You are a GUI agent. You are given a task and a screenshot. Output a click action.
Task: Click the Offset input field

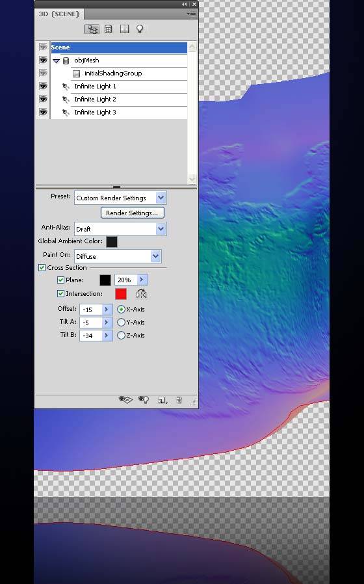[x=91, y=310]
